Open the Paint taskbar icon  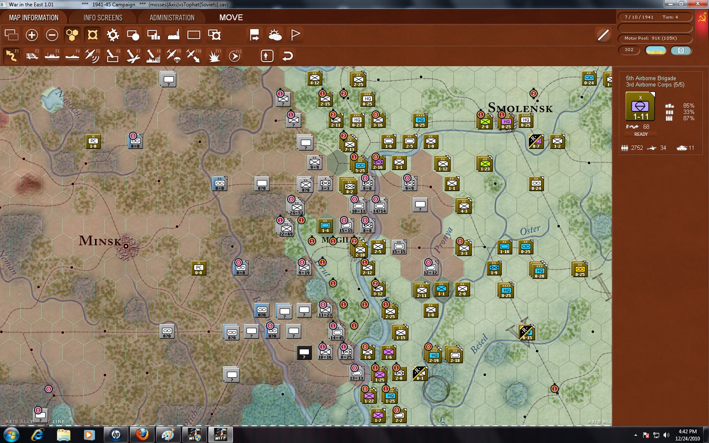pyautogui.click(x=168, y=435)
